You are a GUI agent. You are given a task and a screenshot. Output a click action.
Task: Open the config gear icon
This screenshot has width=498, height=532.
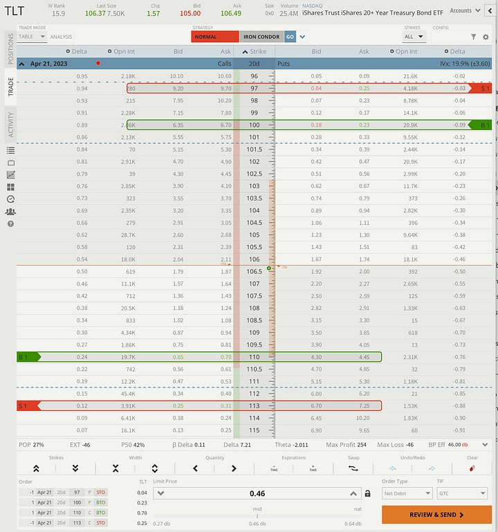[486, 37]
